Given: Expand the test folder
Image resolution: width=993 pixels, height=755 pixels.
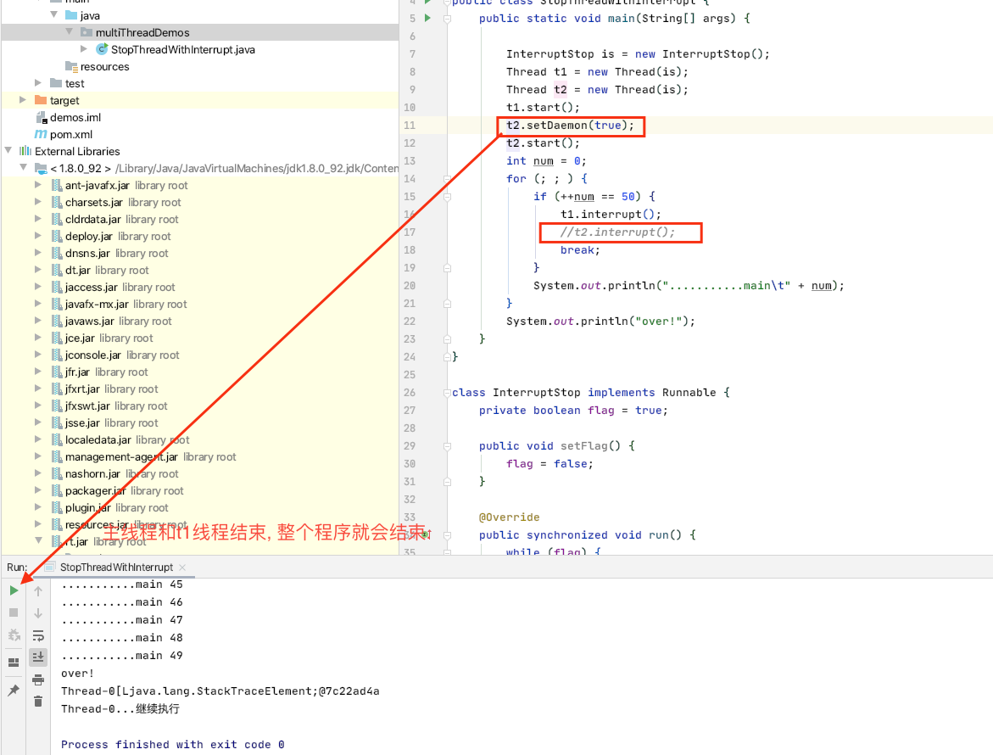Looking at the screenshot, I should point(38,83).
